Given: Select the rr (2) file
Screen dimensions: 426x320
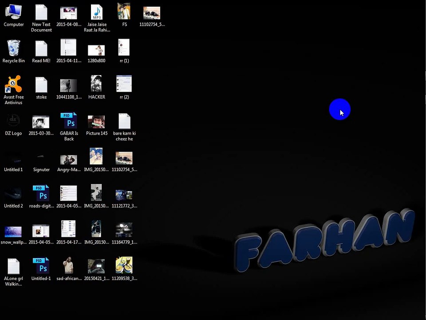Looking at the screenshot, I should 124,88.
